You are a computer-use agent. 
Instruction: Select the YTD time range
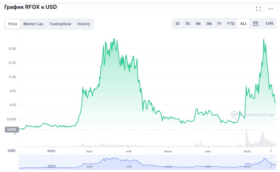click(x=230, y=24)
